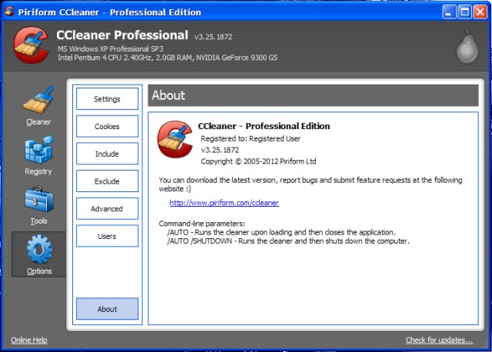
Task: Click the 'MS Windows XP Professional SP3' header text
Action: (111, 49)
